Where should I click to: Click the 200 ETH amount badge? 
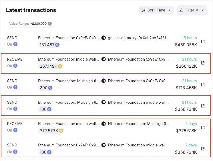click(46, 88)
